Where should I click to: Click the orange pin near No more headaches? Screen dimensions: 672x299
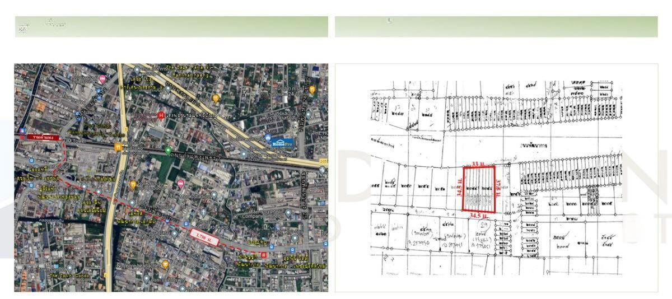point(165,264)
